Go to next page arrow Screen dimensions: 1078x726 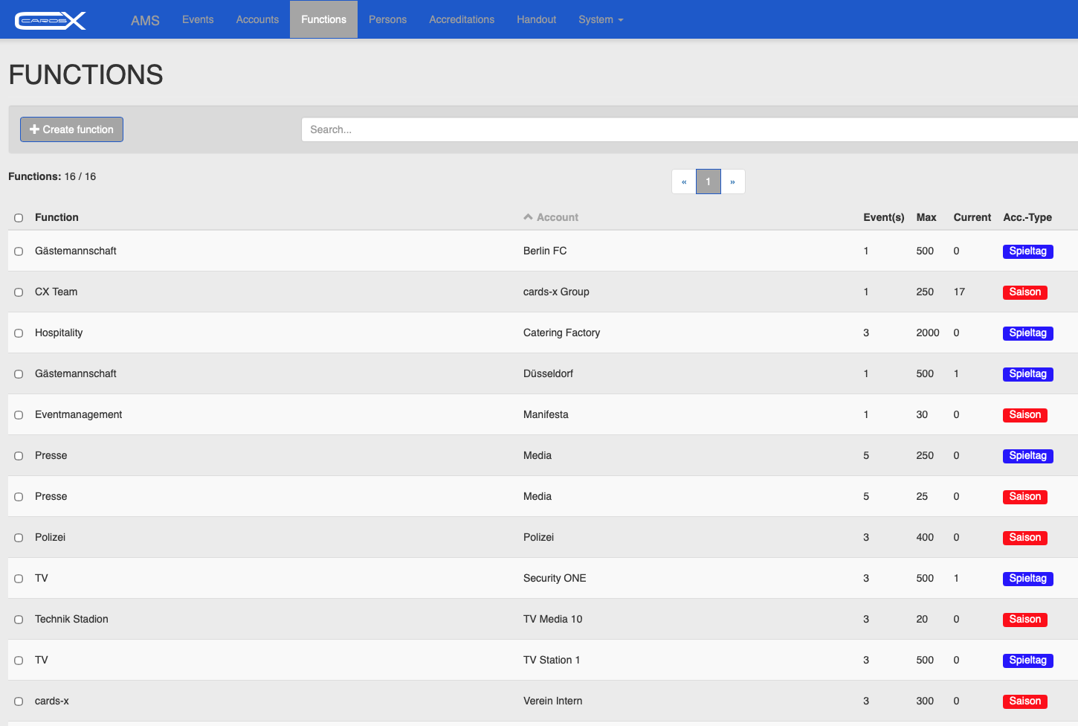(732, 181)
